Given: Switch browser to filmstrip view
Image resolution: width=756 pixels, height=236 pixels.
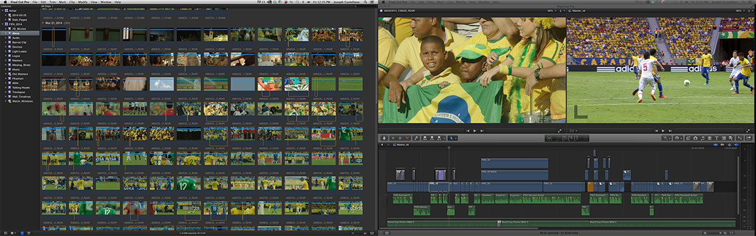Looking at the screenshot, I should pyautogui.click(x=22, y=233).
